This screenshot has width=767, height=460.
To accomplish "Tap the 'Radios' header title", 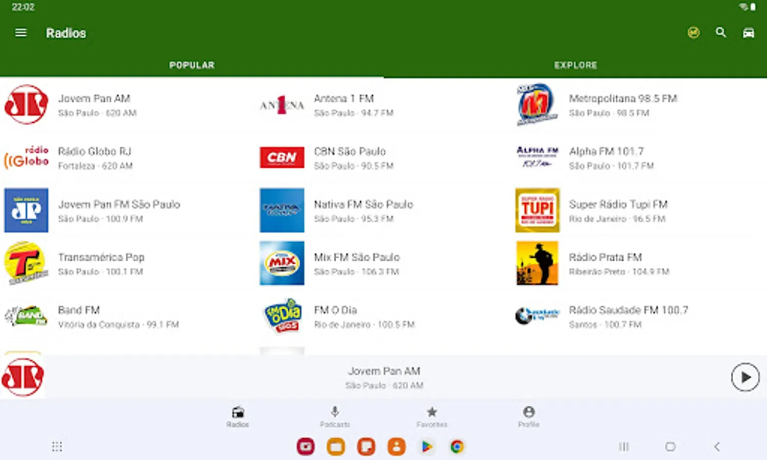I will tap(66, 33).
